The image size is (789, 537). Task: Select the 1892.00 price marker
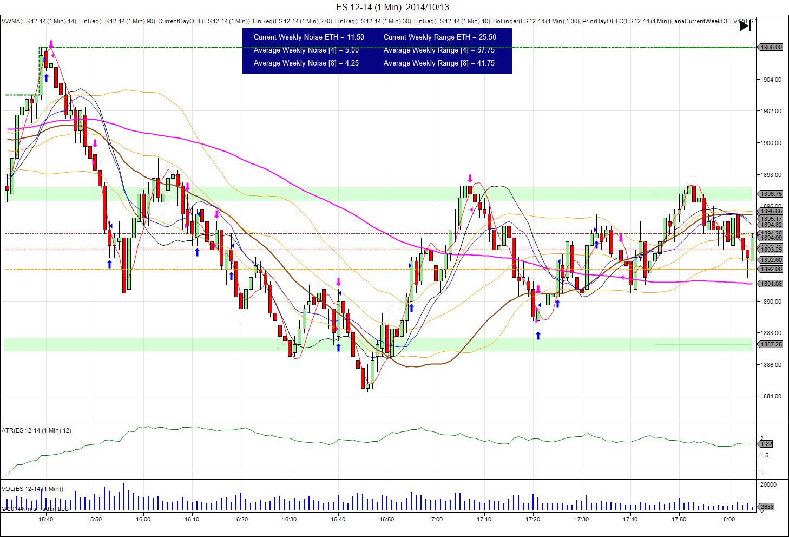pos(771,269)
